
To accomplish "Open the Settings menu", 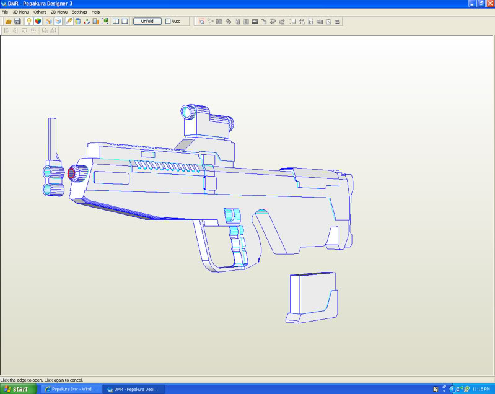I will 79,12.
